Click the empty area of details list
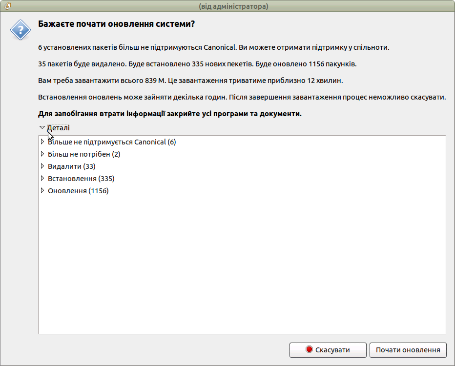This screenshot has height=366, width=455. pyautogui.click(x=242, y=264)
